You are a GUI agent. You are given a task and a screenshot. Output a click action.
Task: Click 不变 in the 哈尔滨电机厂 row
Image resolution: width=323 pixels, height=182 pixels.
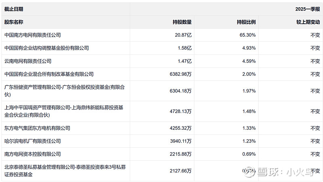tap(315, 141)
